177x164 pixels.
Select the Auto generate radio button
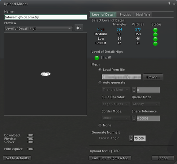[x=100, y=83]
